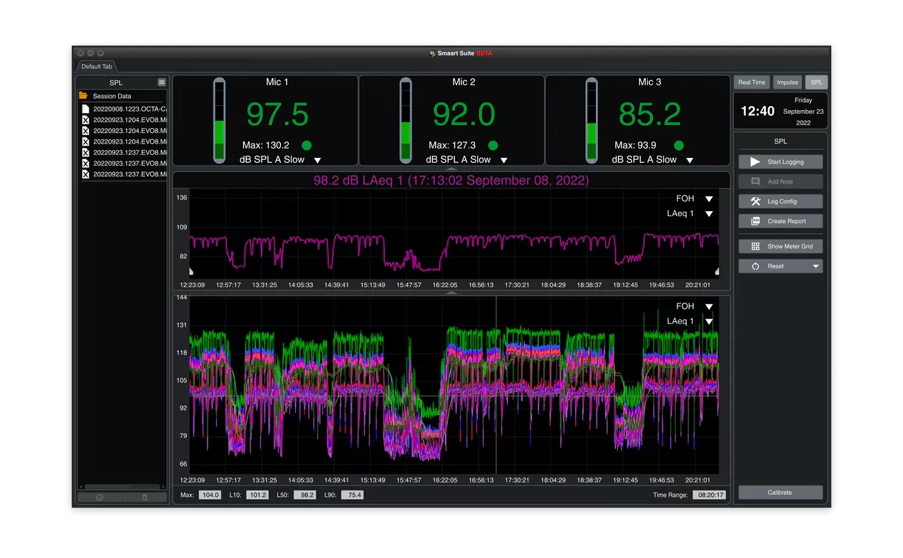Click the Mic 3 reading 85.2

click(x=650, y=115)
